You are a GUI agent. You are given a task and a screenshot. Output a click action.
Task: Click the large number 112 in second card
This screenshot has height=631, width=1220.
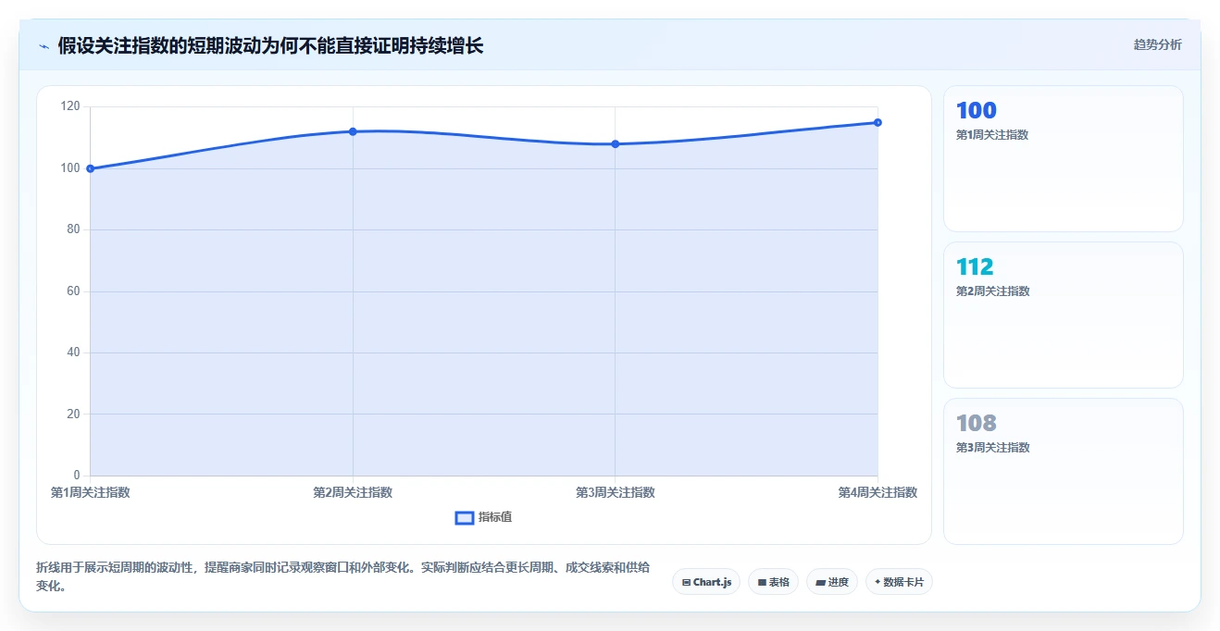975,267
